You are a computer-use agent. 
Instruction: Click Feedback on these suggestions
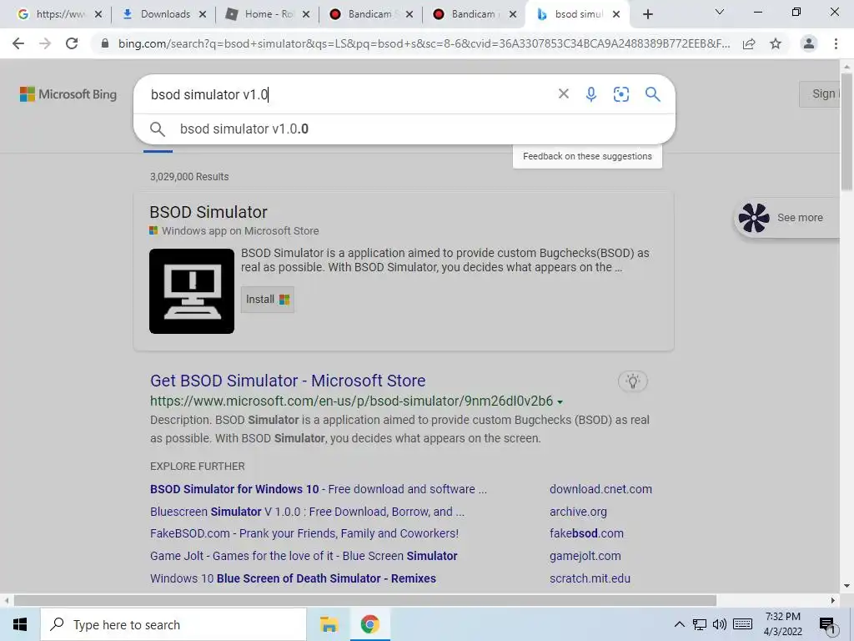(587, 156)
